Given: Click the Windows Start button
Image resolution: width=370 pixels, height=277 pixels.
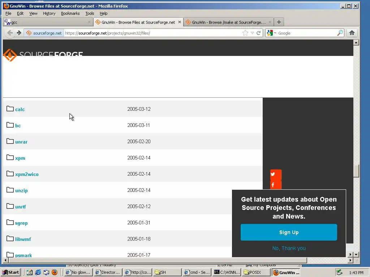Looking at the screenshot, I should click(x=11, y=272).
